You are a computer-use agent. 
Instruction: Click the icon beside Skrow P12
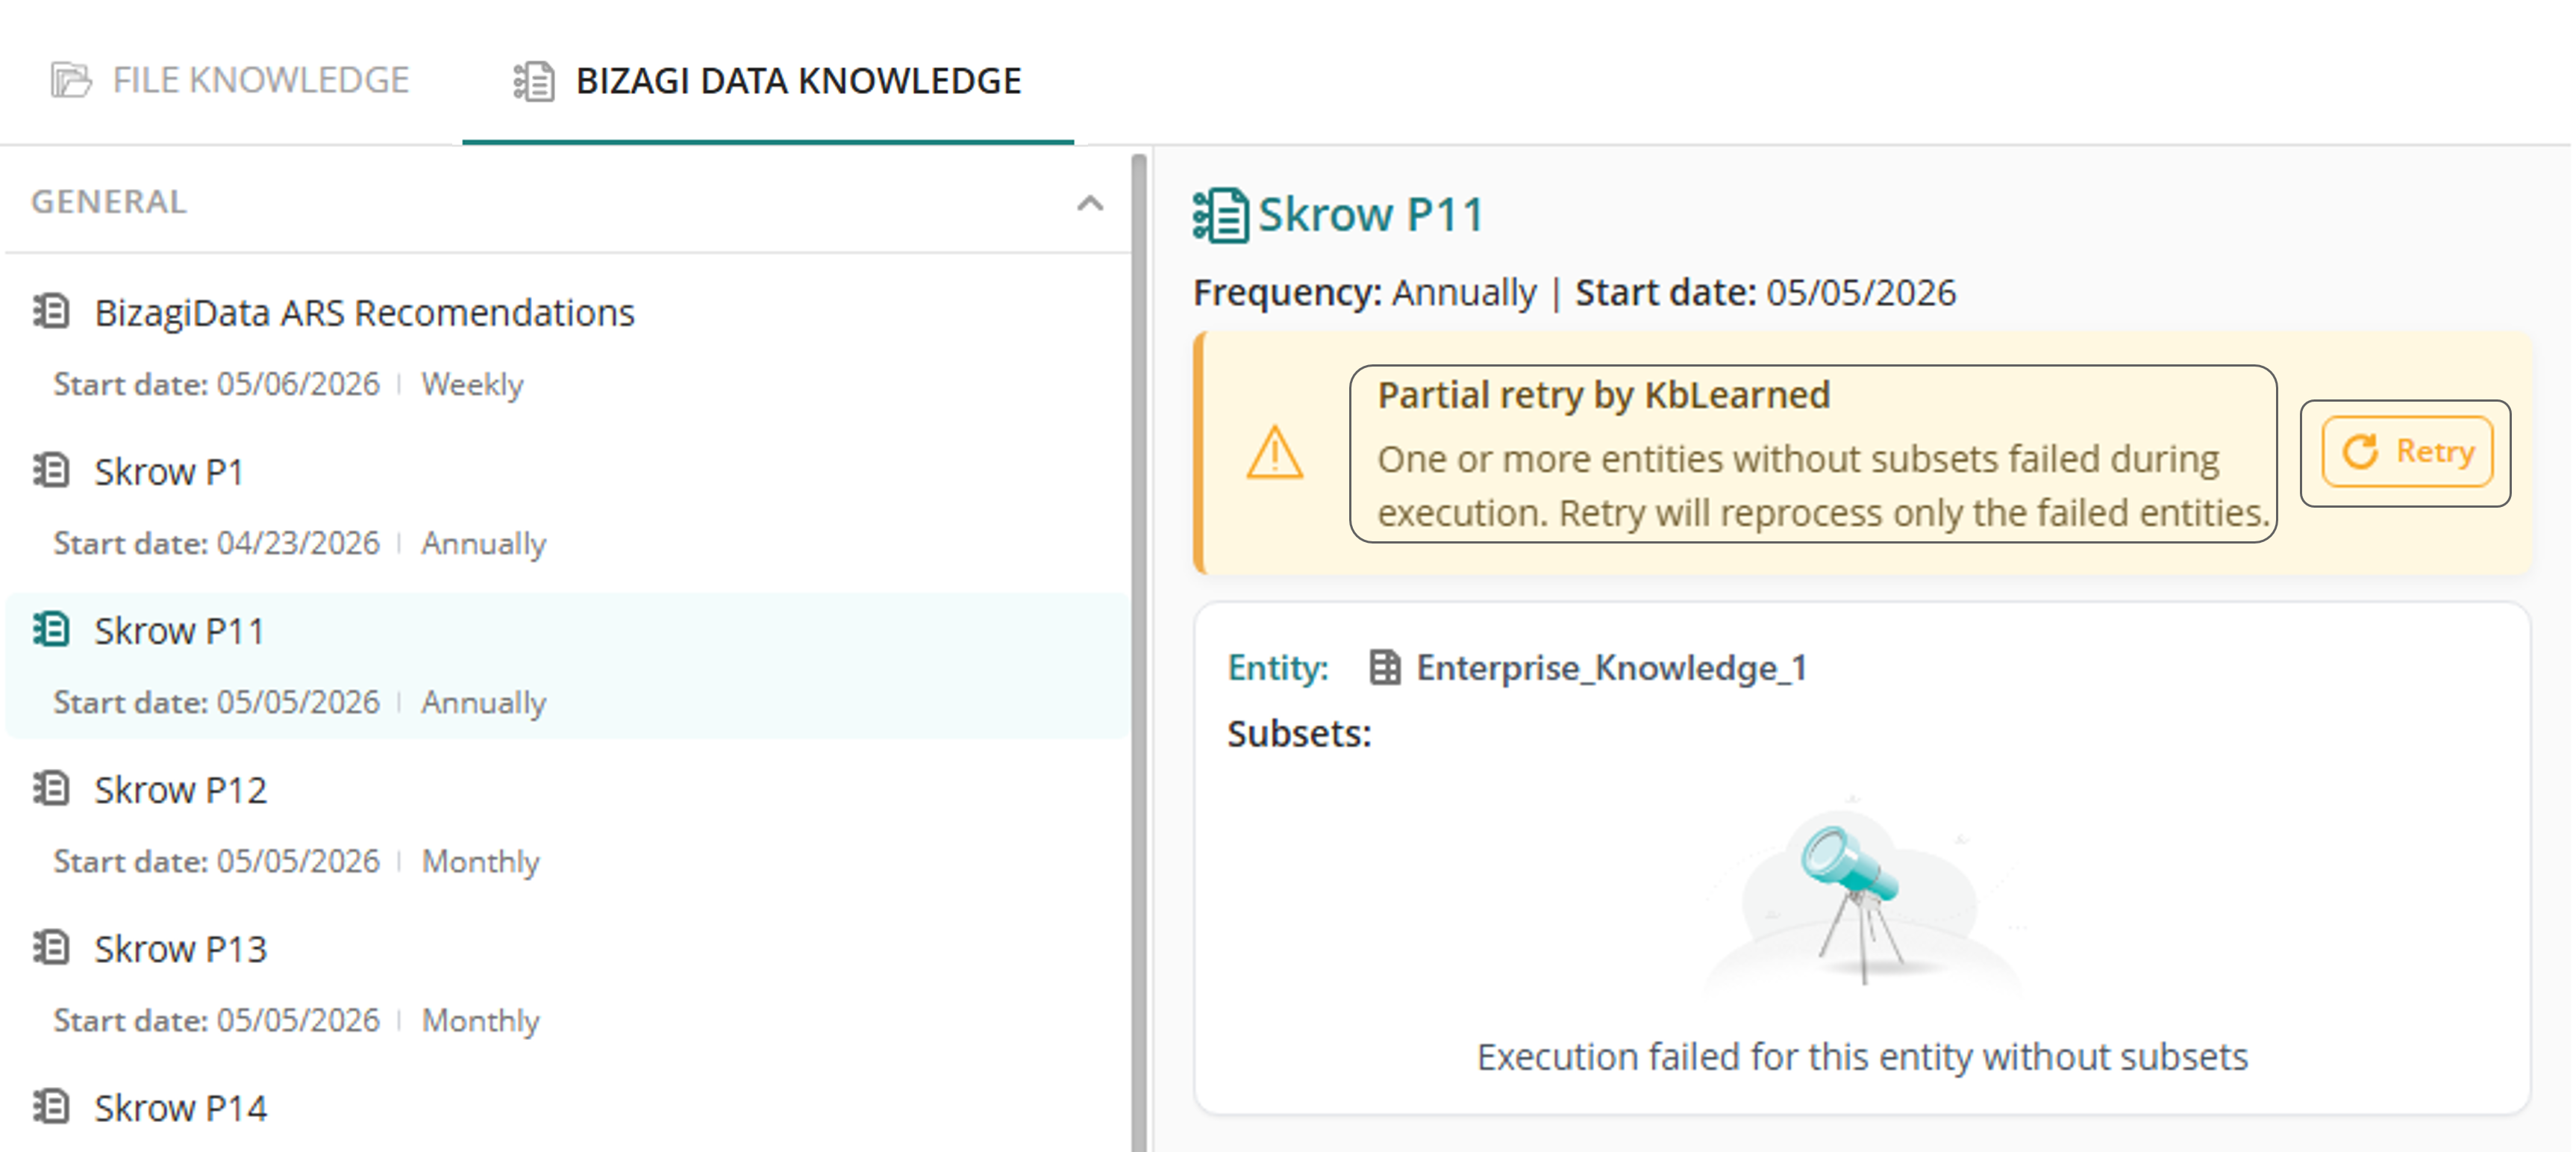coord(51,788)
